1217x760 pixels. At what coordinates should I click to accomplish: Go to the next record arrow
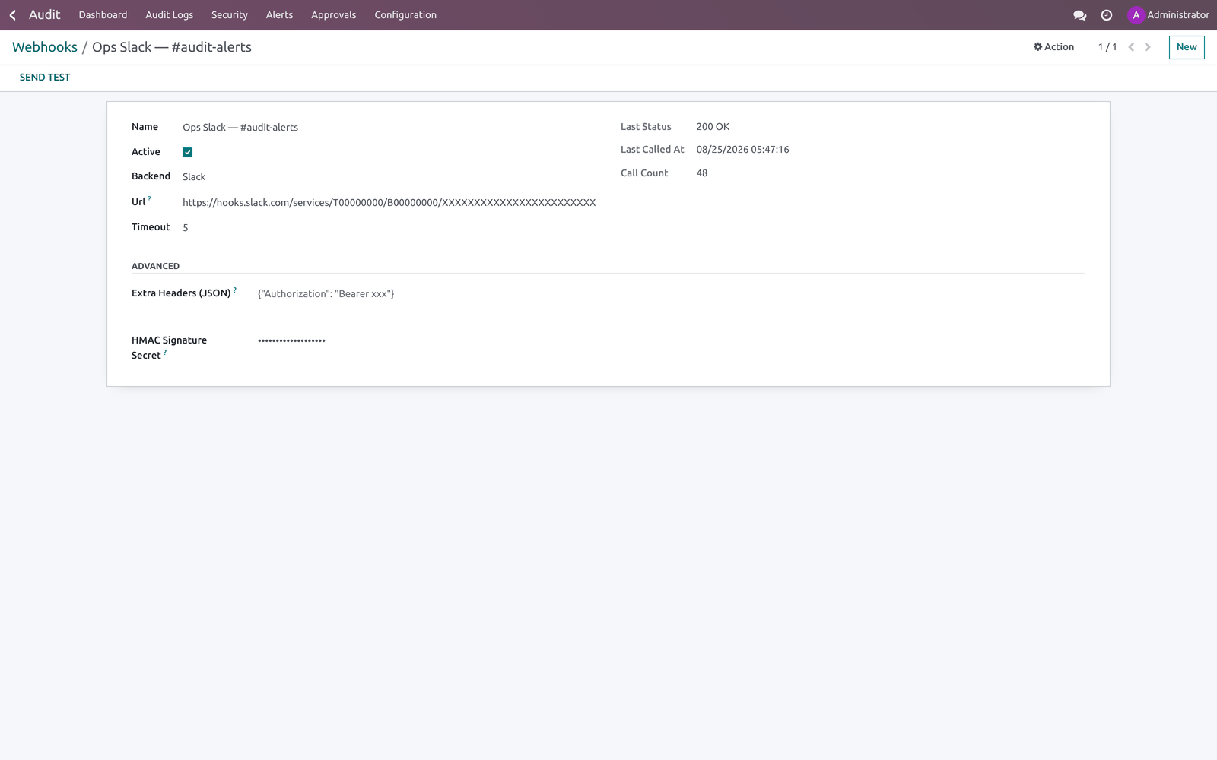(x=1148, y=47)
